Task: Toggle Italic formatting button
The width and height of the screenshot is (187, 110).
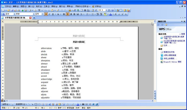Action: [x=49, y=14]
